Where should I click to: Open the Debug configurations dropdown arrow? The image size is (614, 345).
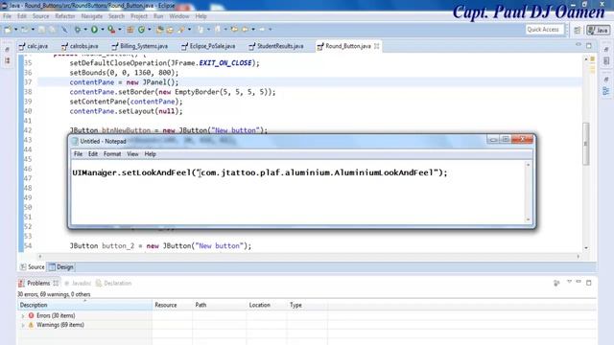coord(85,30)
